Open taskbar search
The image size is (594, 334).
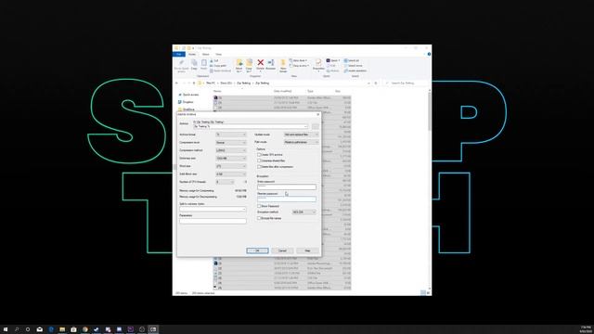point(17,329)
